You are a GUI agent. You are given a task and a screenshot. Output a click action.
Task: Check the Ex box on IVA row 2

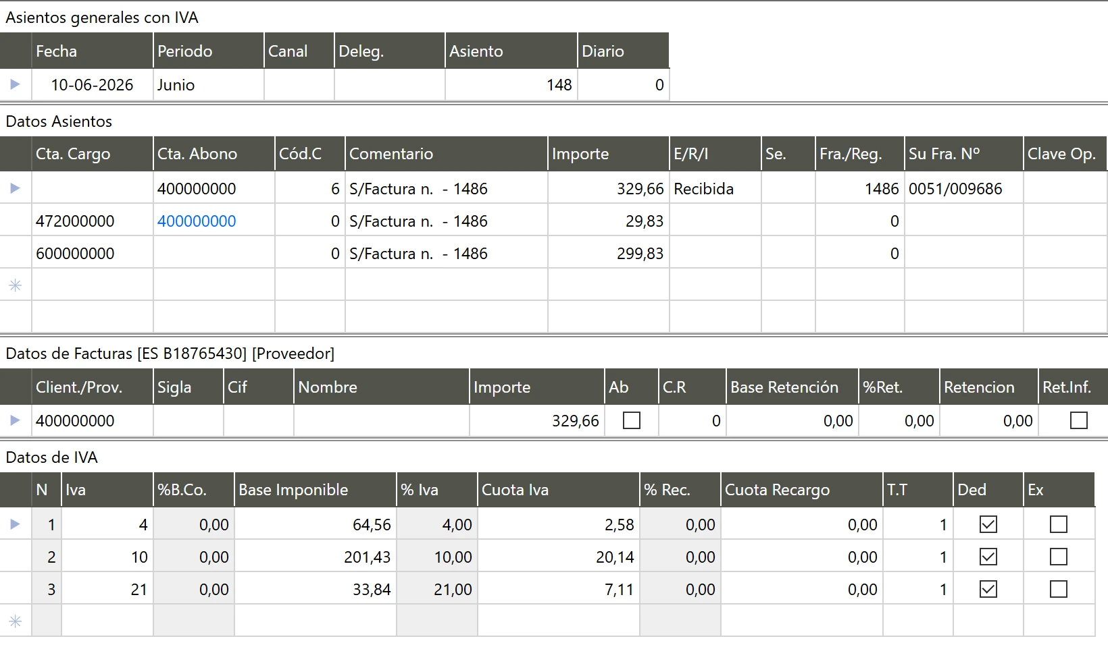(1059, 557)
